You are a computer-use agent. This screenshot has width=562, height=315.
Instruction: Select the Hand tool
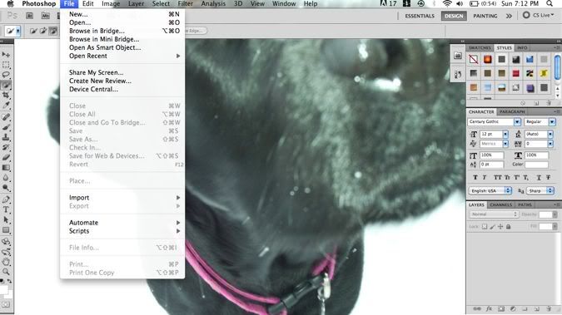point(6,262)
